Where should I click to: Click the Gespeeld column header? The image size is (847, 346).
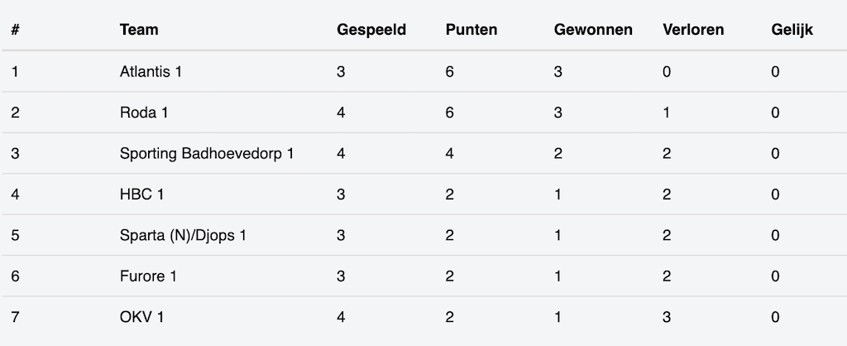click(x=371, y=30)
